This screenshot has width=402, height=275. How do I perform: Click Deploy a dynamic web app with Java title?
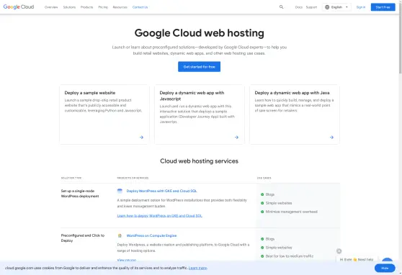[292, 93]
